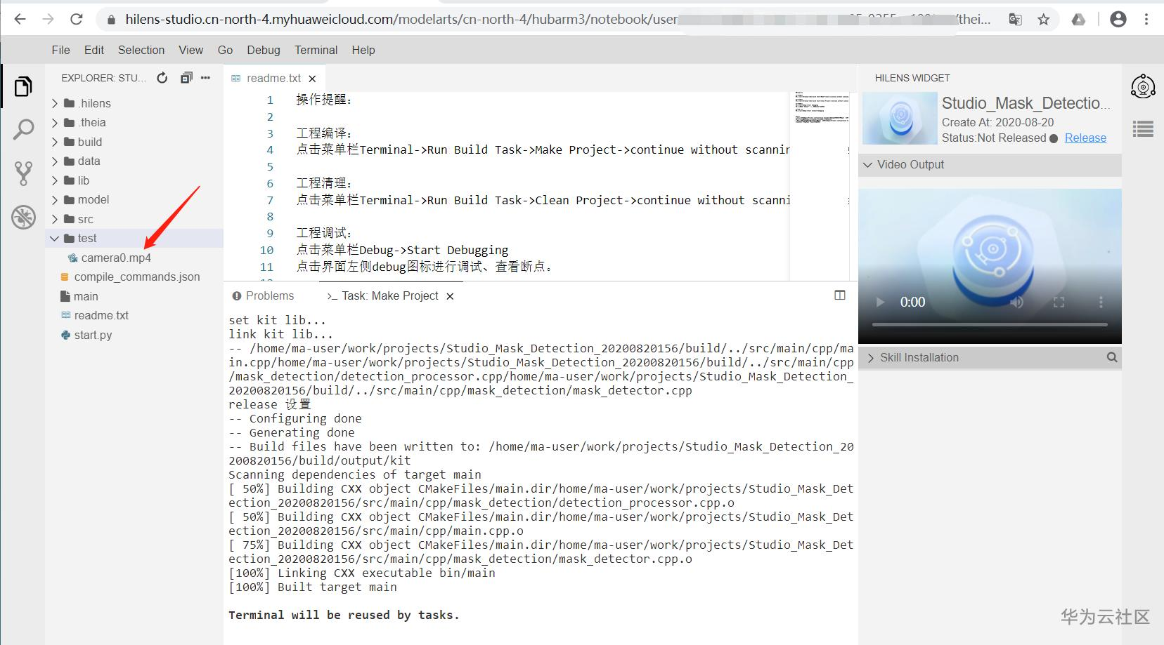Open the browser three-dot menu
1164x645 pixels.
(x=1146, y=19)
